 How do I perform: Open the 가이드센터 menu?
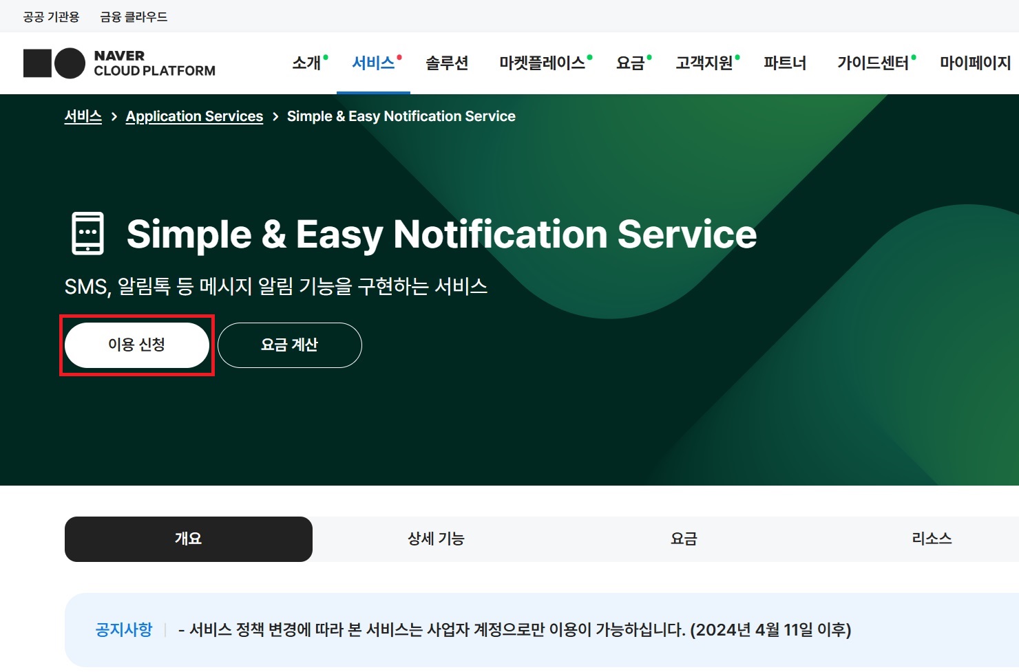[x=873, y=63]
